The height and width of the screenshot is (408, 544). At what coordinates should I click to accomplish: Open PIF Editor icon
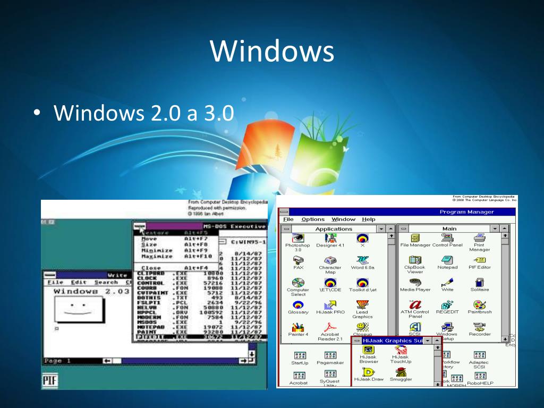(480, 262)
